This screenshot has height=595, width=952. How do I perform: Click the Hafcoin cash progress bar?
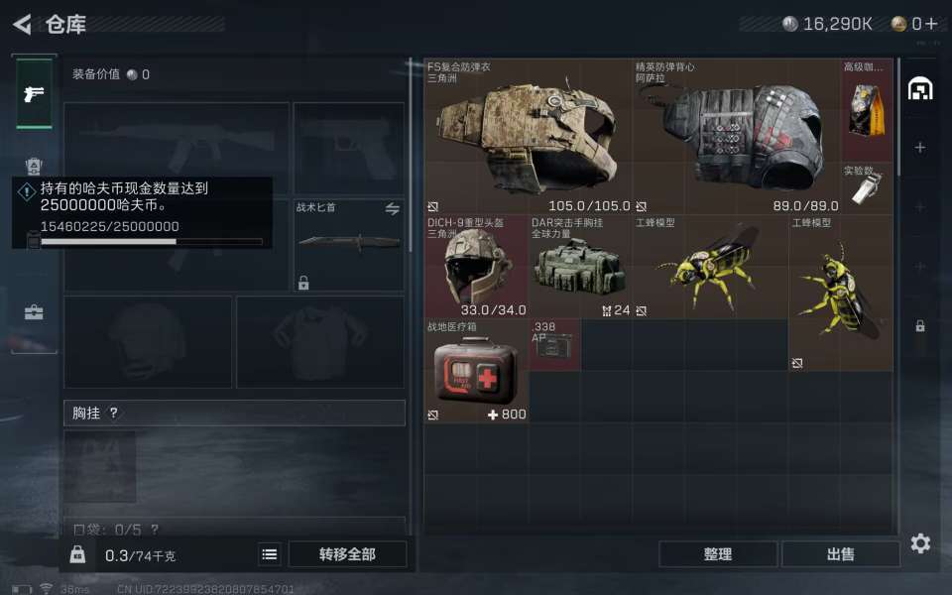[x=151, y=242]
